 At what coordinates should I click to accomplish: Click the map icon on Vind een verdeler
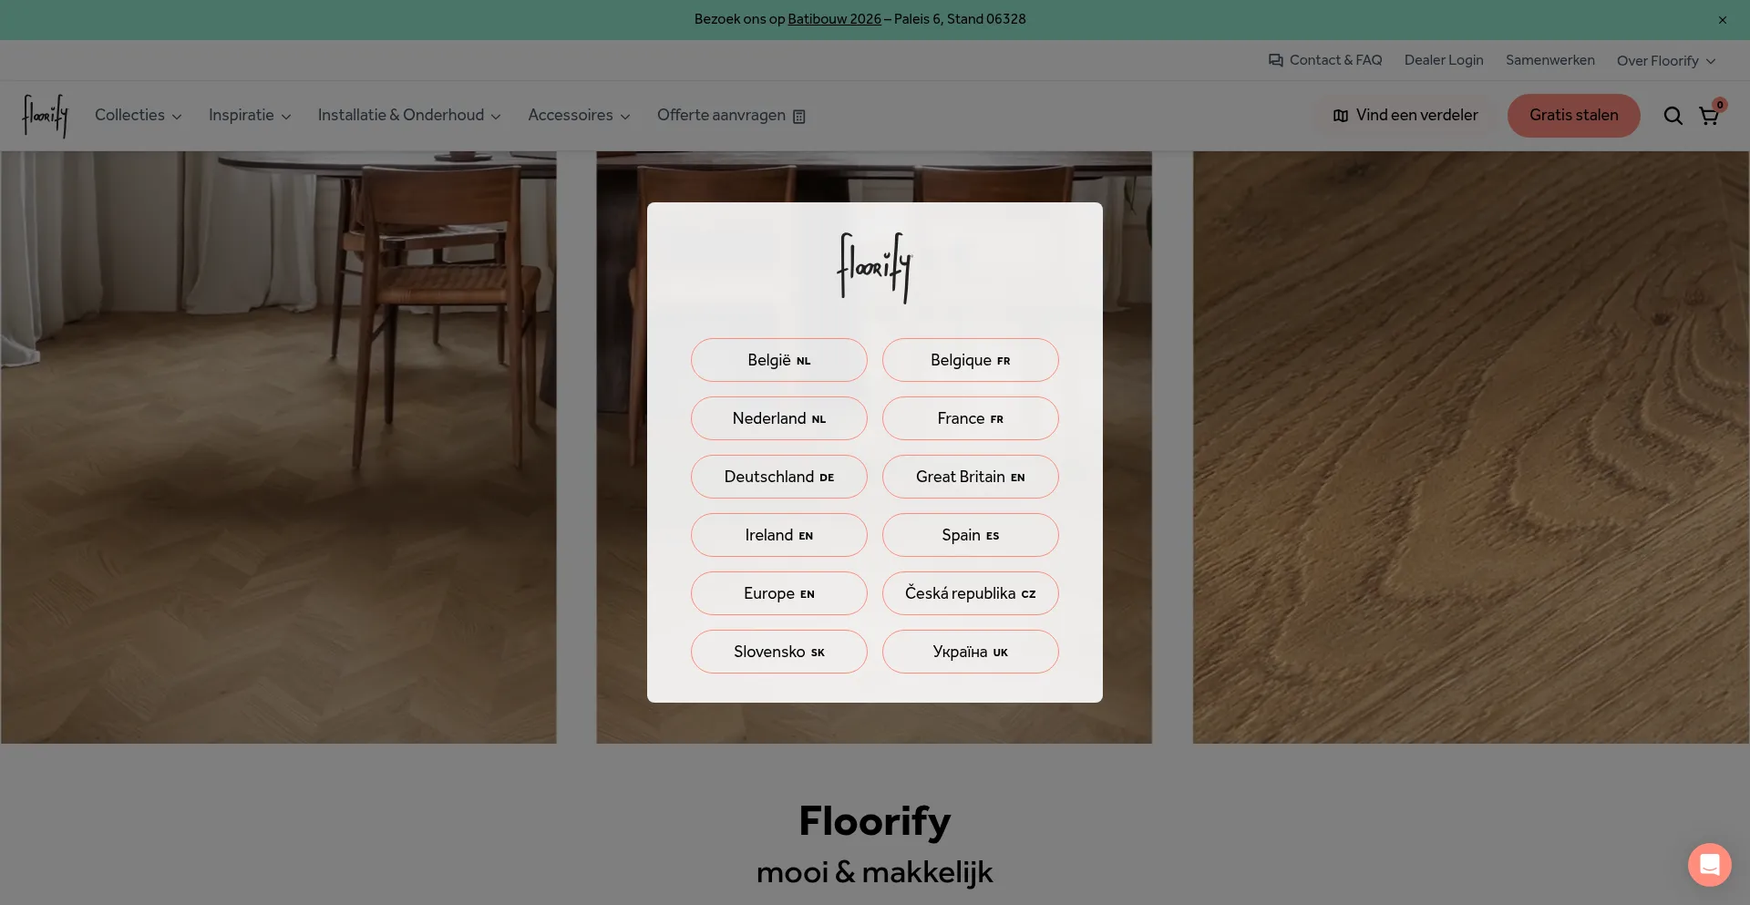pos(1340,116)
